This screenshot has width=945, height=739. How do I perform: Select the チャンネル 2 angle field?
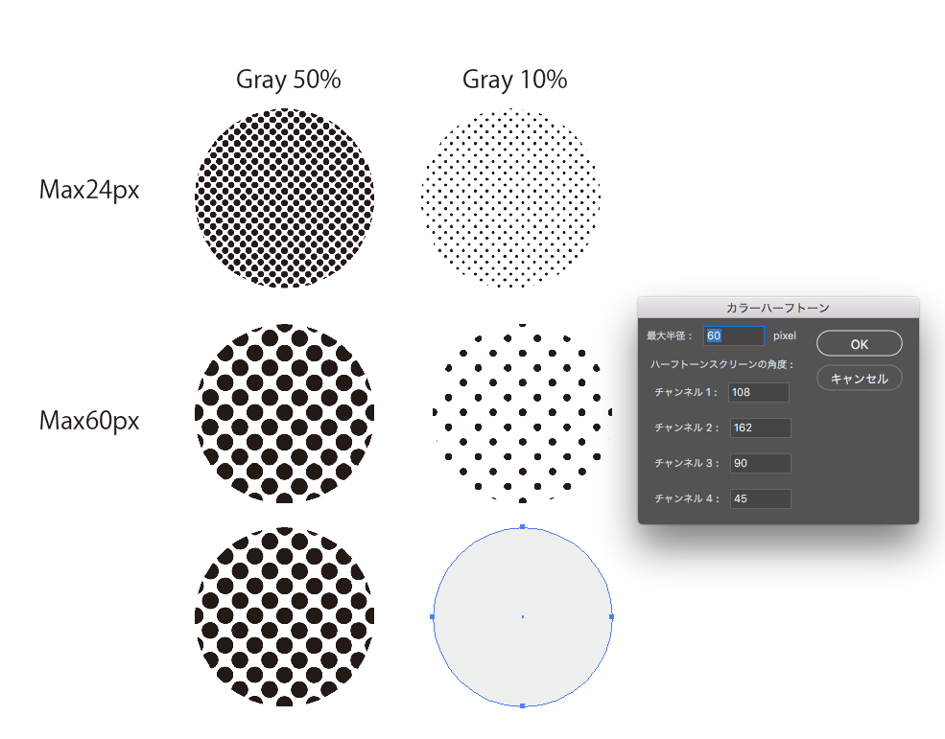[x=759, y=427]
